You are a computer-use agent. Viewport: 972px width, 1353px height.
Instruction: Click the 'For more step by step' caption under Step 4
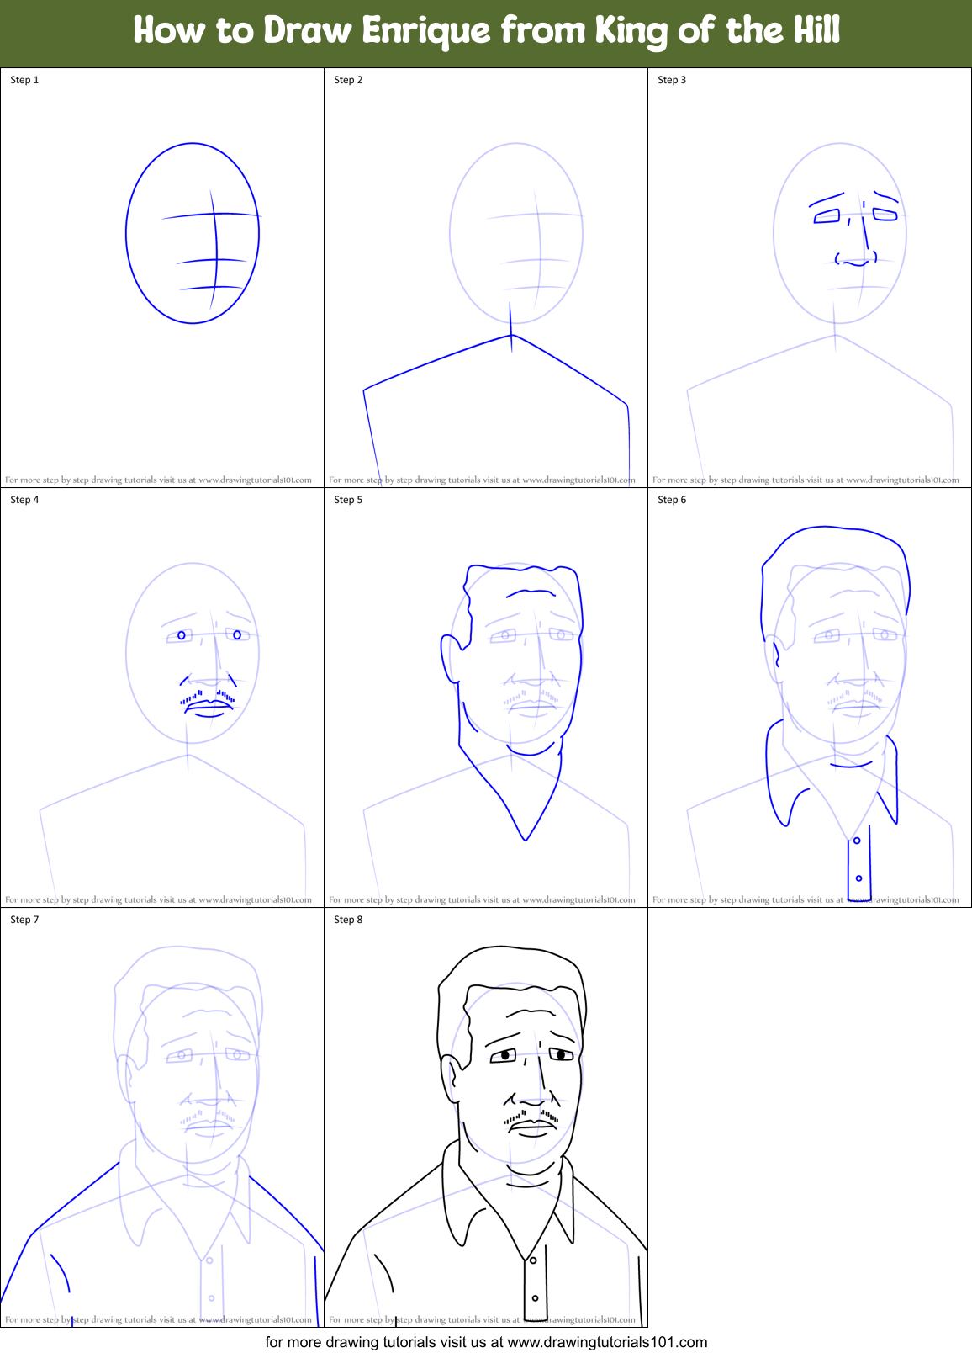coord(158,900)
